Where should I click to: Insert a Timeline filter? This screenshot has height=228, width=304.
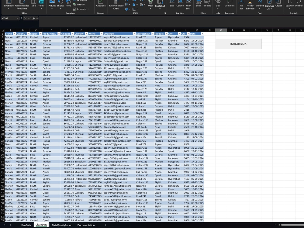tap(207, 4)
